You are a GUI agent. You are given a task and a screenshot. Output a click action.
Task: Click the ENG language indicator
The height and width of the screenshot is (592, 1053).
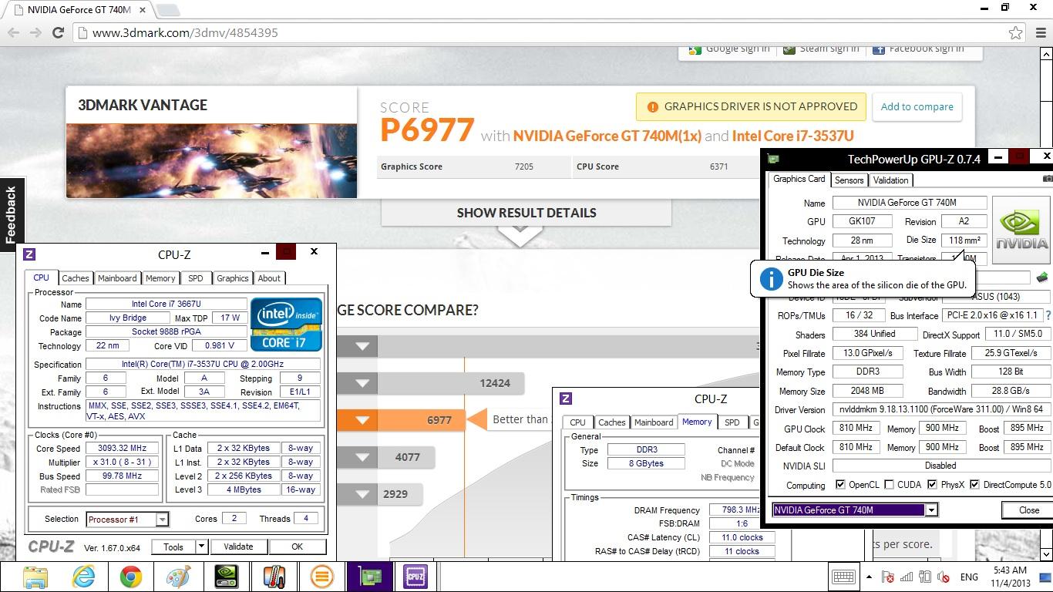click(x=969, y=577)
